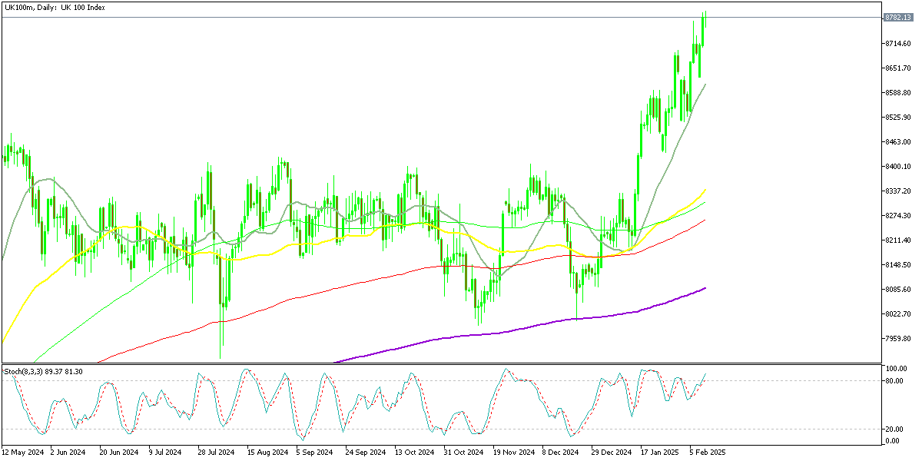Click the stochastic 20.00 level label
This screenshot has width=922, height=461.
point(894,429)
